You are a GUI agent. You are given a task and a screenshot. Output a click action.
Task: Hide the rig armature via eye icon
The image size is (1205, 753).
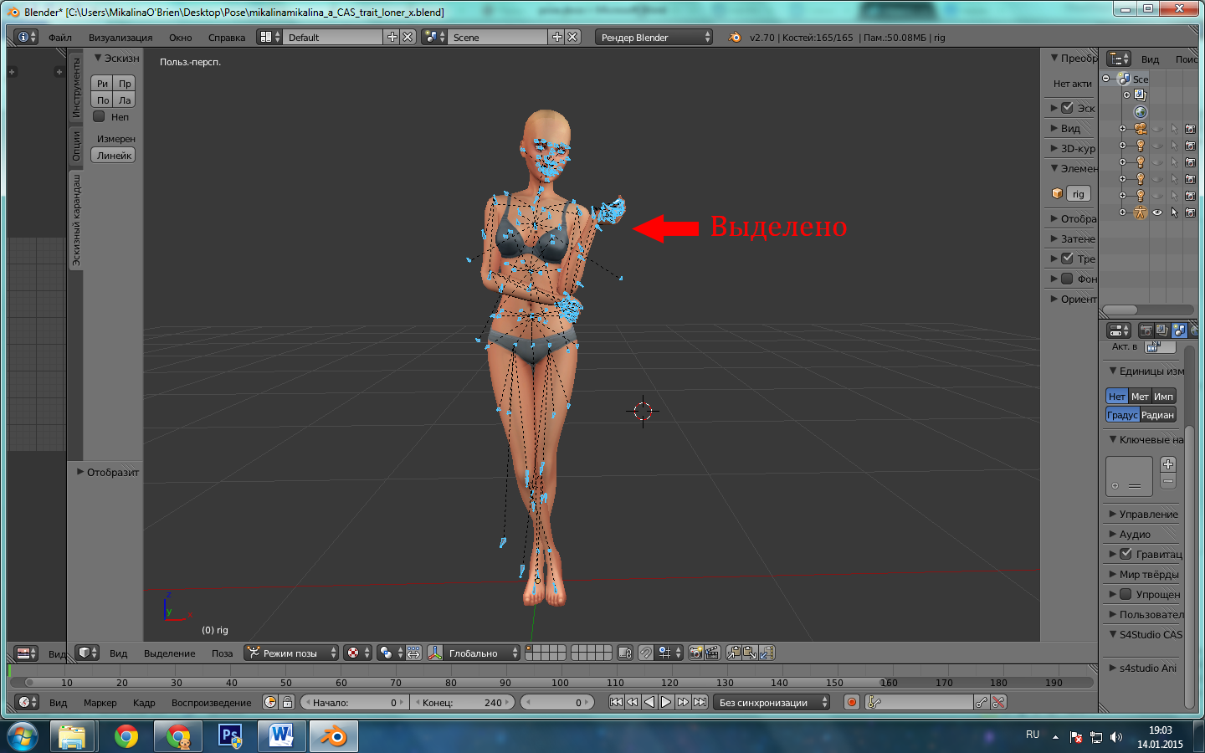click(x=1157, y=213)
